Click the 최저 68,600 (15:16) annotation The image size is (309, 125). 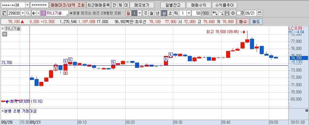26,102
